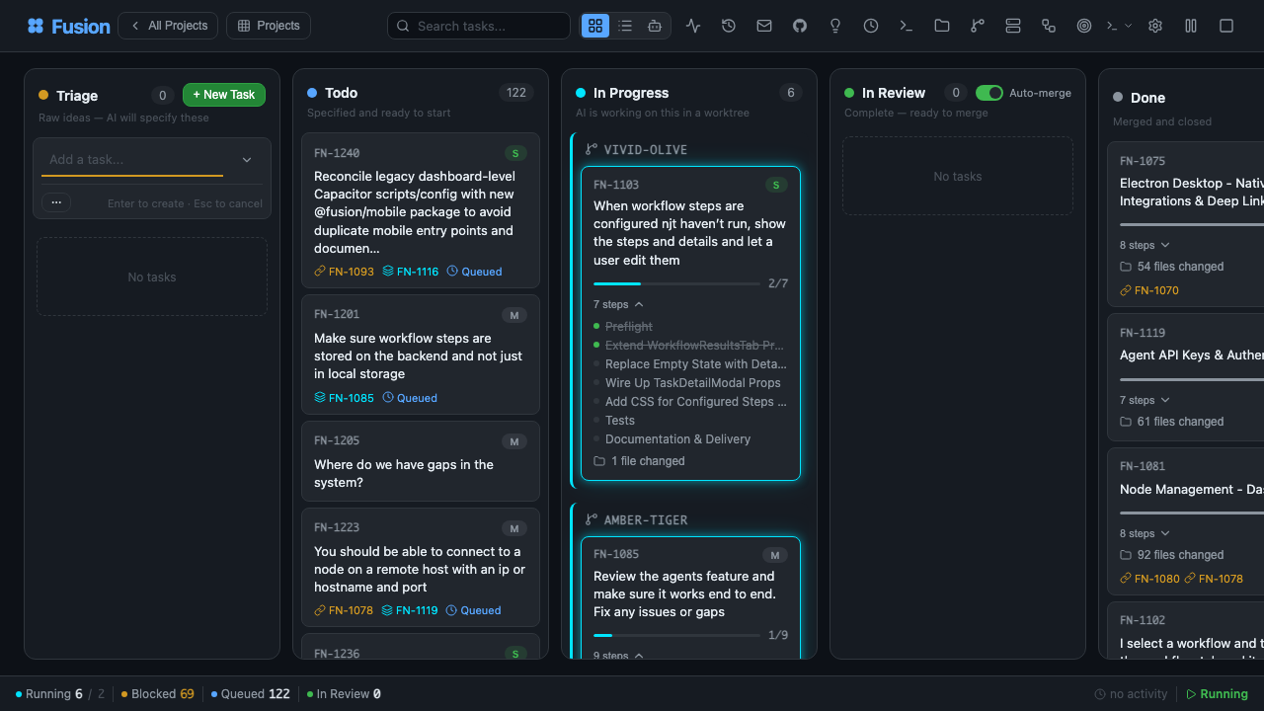
Task: Click '92 files changed' on FN-1081
Action: click(x=1171, y=555)
